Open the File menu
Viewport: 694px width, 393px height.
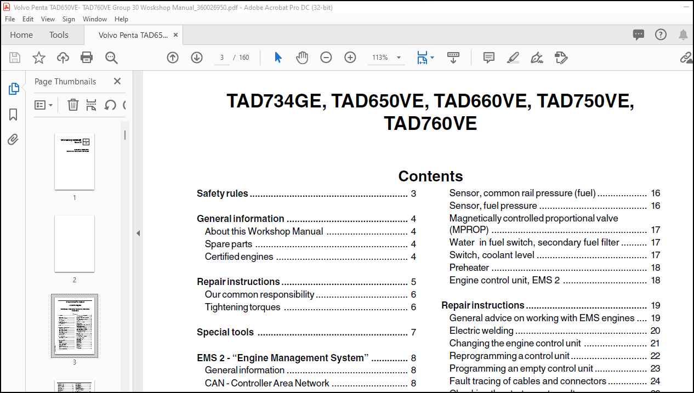[x=10, y=19]
